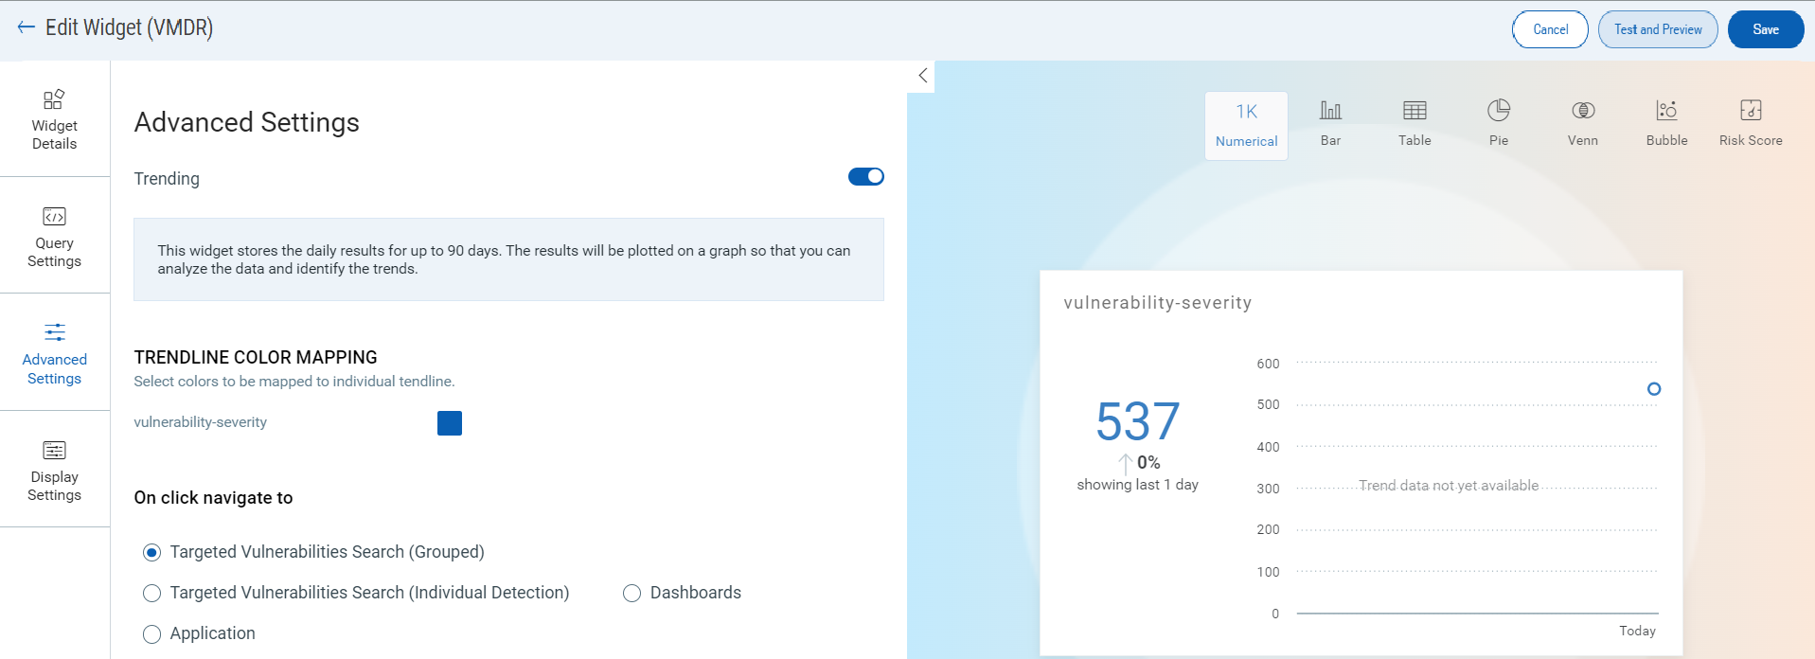Choose the Dashboards radio option
The height and width of the screenshot is (659, 1815).
(632, 594)
